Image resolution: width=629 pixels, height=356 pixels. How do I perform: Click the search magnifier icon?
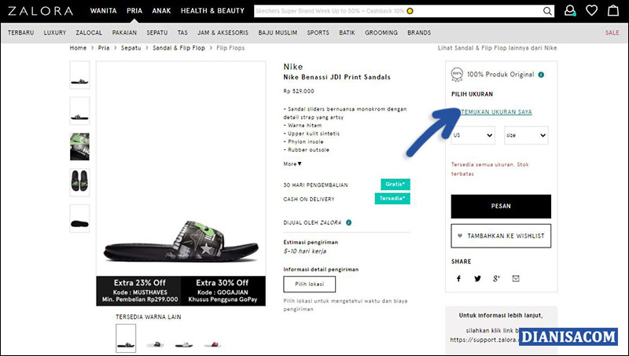[x=547, y=12]
